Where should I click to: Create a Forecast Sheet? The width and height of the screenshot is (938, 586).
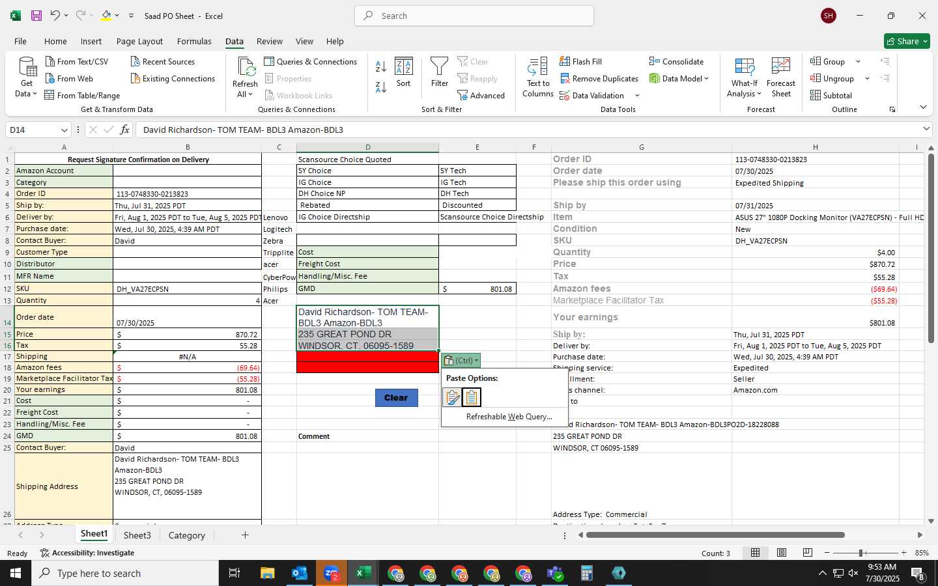pyautogui.click(x=781, y=77)
